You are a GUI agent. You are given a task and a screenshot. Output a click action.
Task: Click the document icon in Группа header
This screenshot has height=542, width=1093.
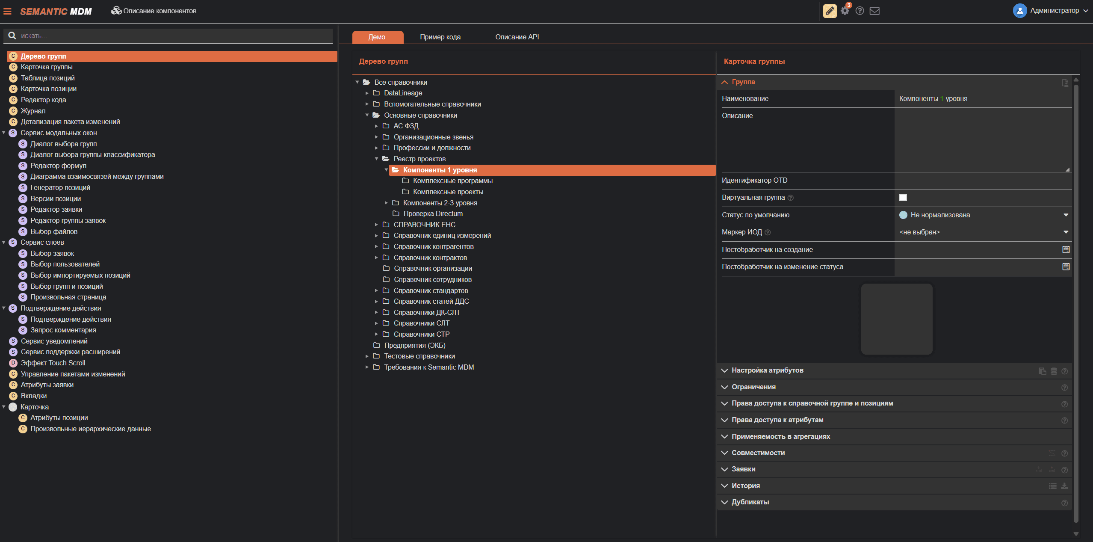pyautogui.click(x=1065, y=83)
